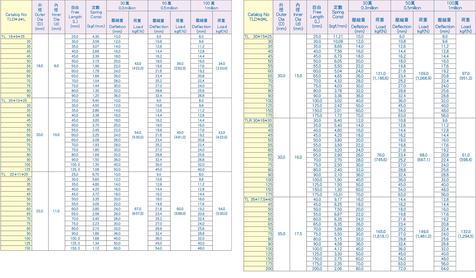Viewport: 476px width, 278px height.
Task: Click the TL 18*9*25 catalog number cell
Action: [x=16, y=36]
